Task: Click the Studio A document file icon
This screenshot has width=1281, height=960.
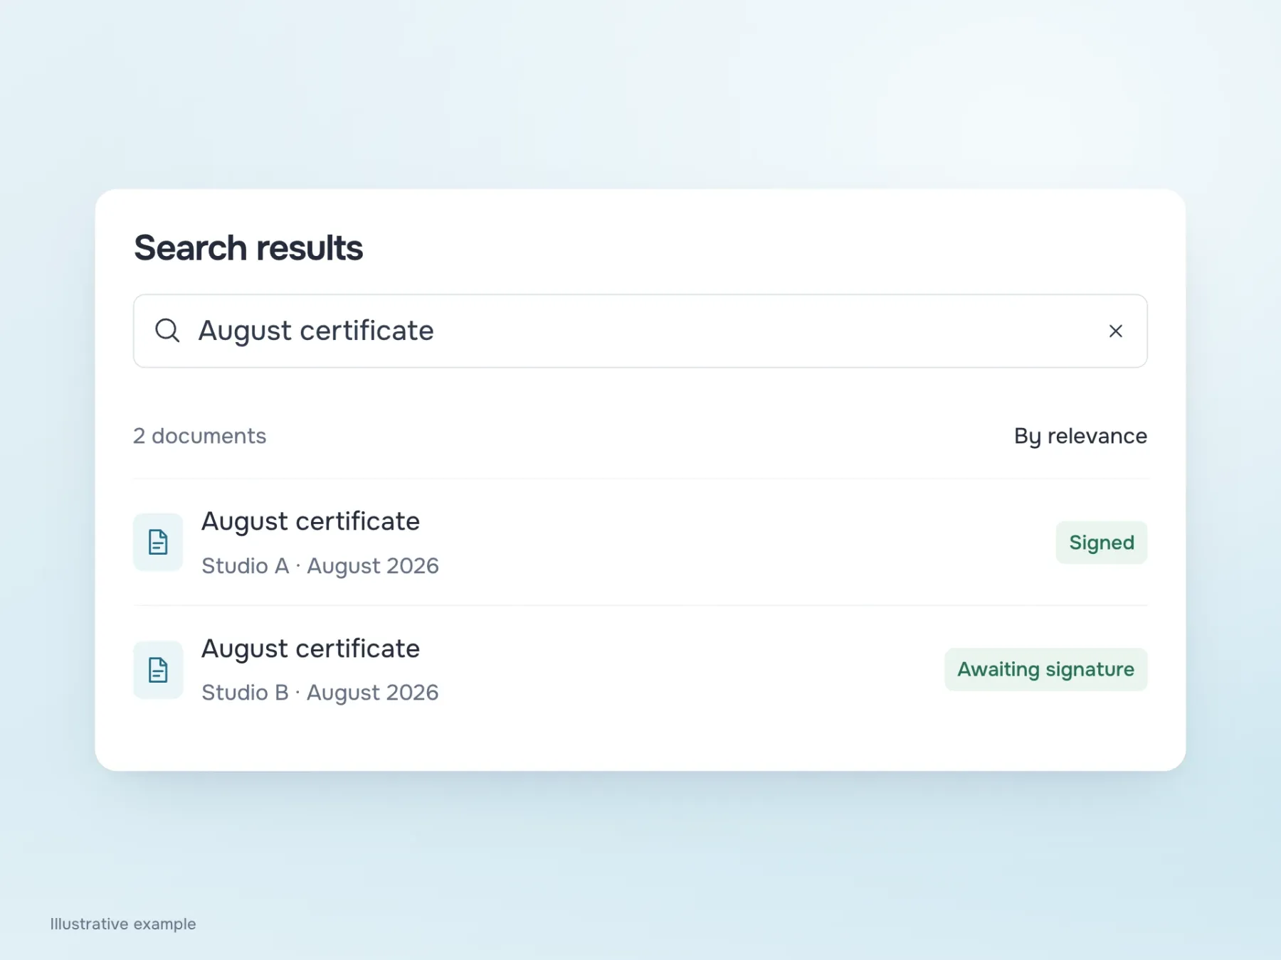Action: click(x=158, y=543)
